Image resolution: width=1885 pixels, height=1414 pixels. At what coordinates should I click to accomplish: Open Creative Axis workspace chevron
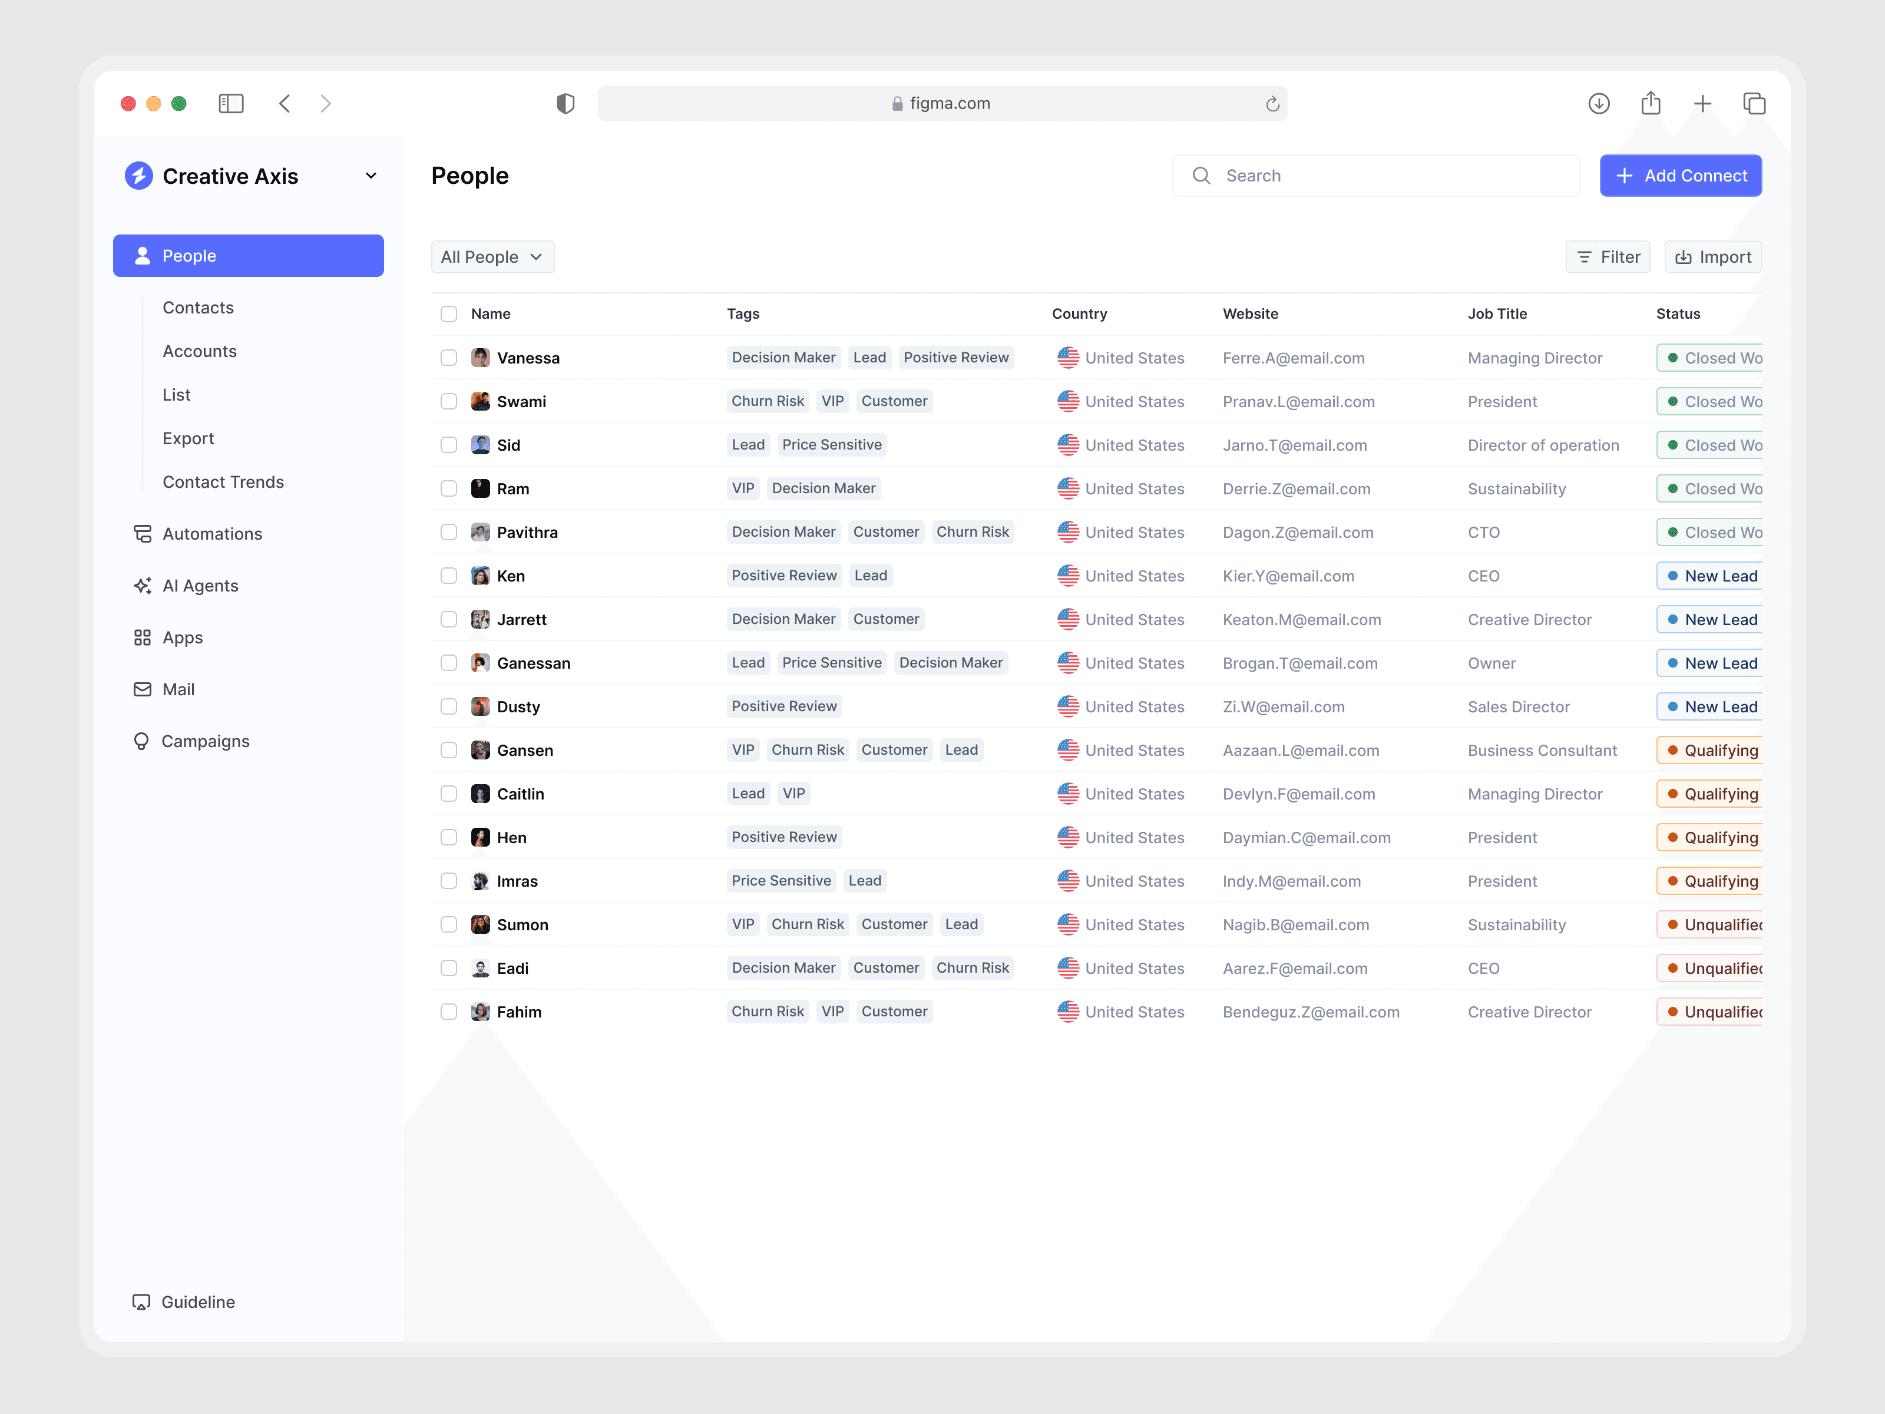point(371,176)
